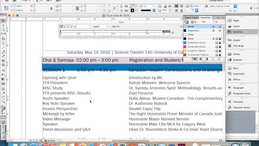The height and width of the screenshot is (146, 259).
Task: Open the stroke weight dropdown in control bar
Action: coord(154,6)
